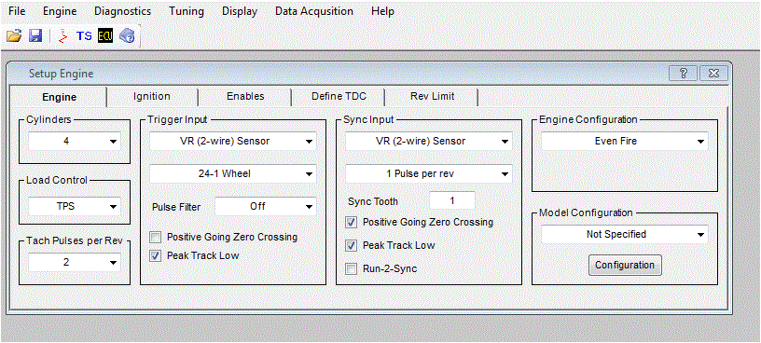Enable Trigger Input Positive Going Zero Crossing
Screen dimensions: 761x343
point(156,238)
